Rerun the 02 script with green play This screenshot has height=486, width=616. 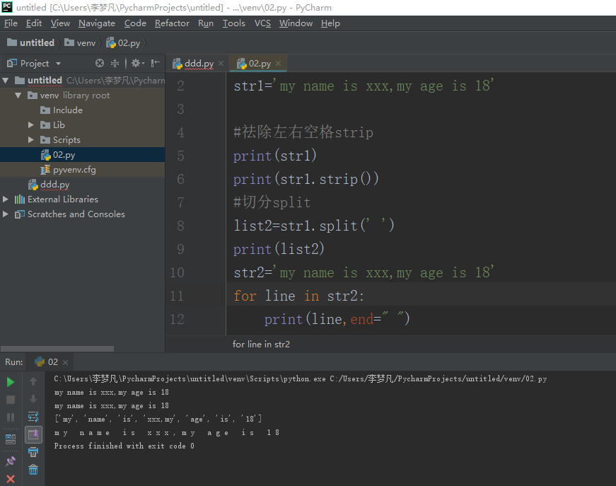click(x=11, y=382)
